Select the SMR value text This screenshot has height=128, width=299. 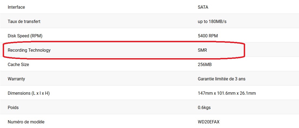(203, 50)
